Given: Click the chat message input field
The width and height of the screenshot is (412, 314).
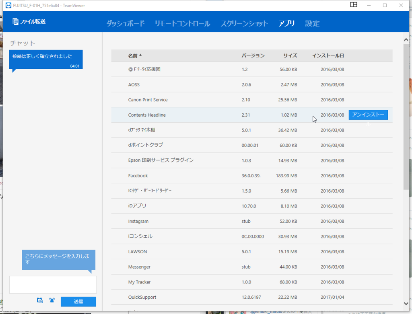Looking at the screenshot, I should (x=53, y=284).
